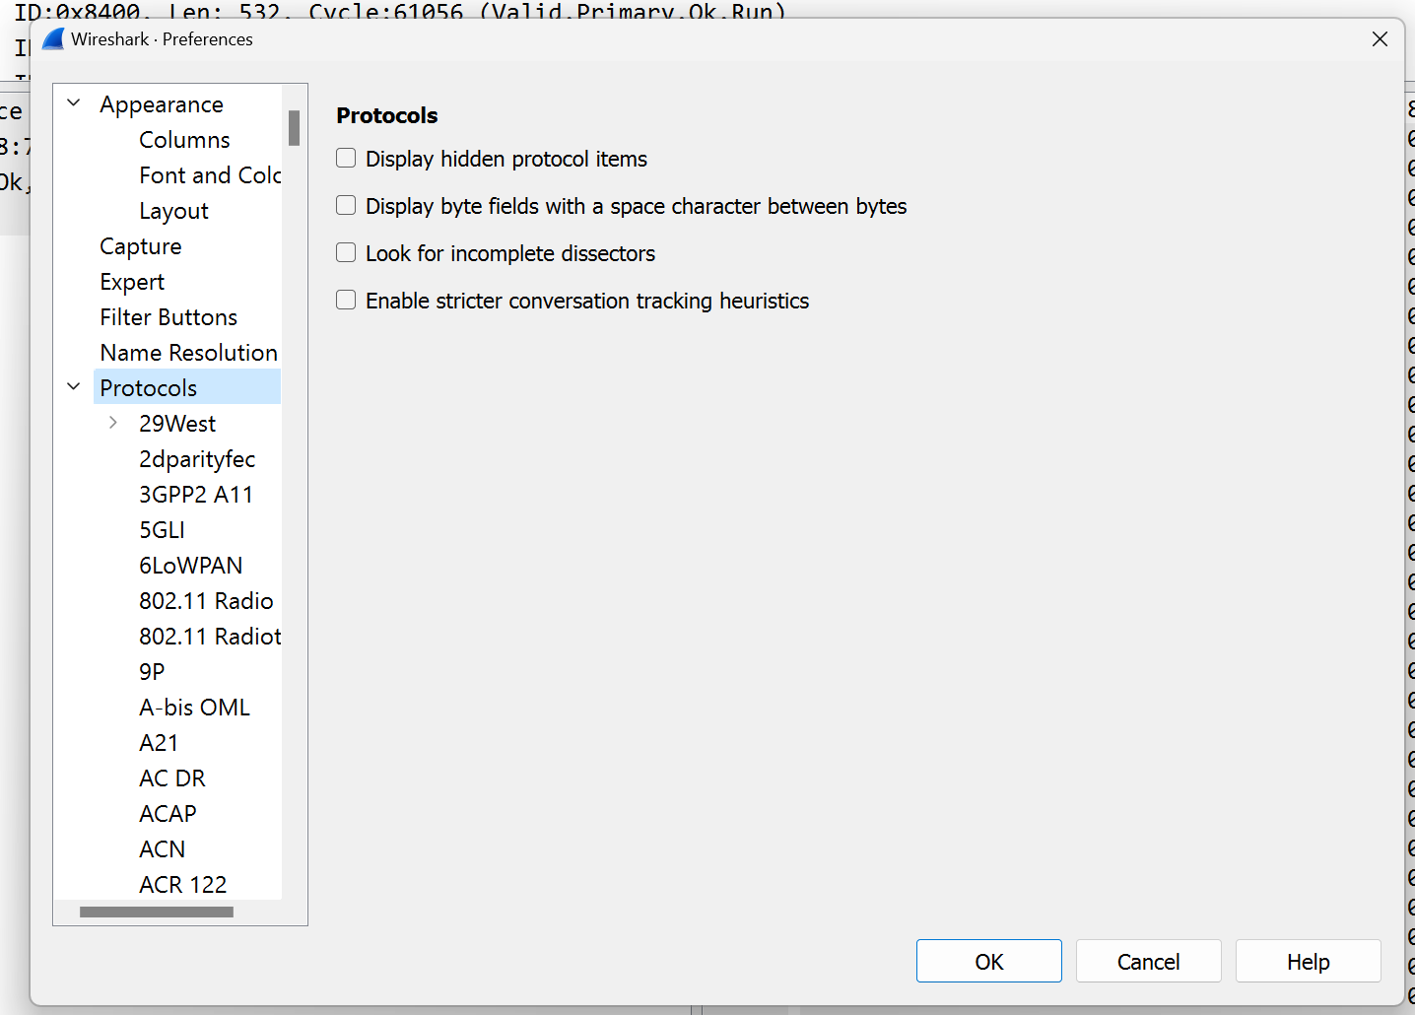
Task: Select the Layout preferences item
Action: point(173,211)
